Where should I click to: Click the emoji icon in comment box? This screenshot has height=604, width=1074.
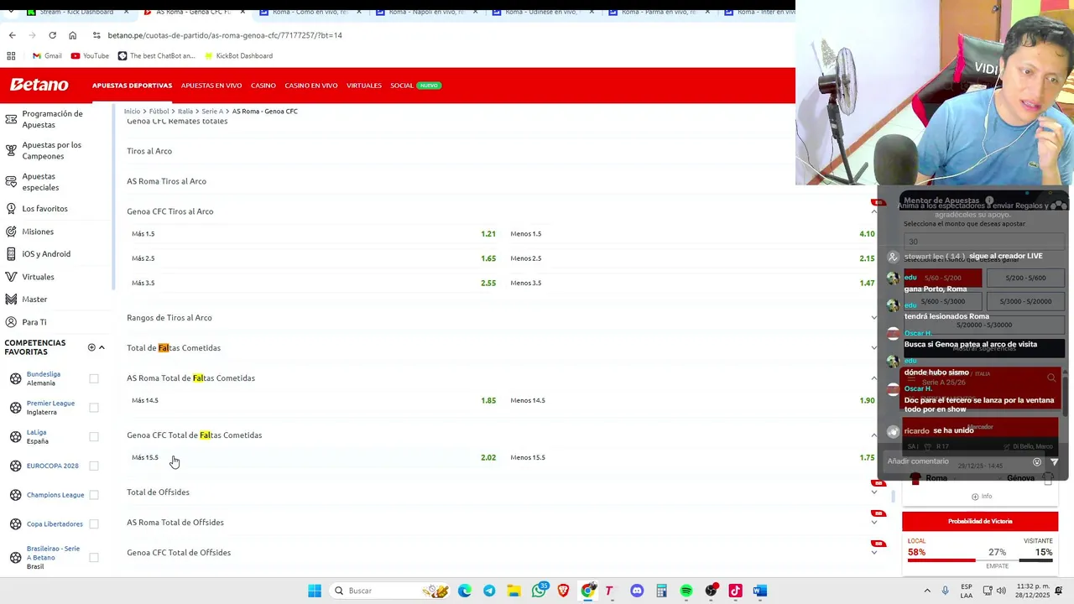pos(1037,462)
